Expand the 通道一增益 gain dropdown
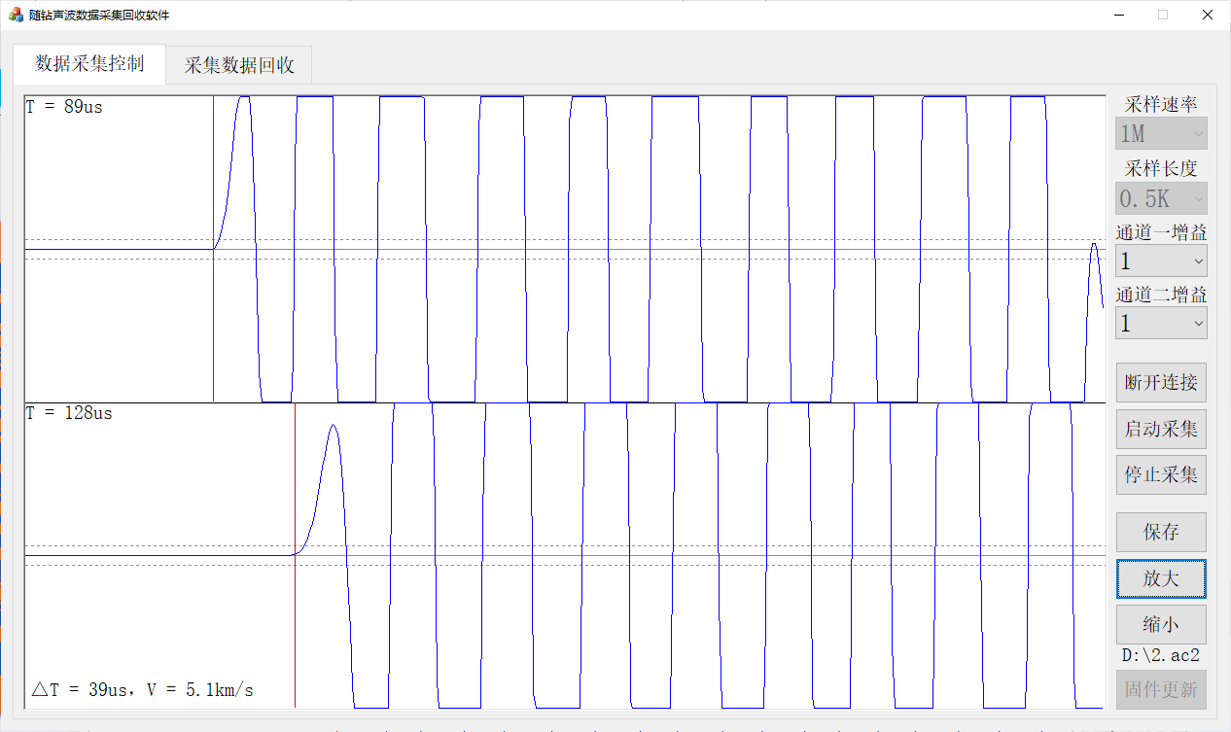Viewport: 1231px width, 732px height. (x=1161, y=261)
